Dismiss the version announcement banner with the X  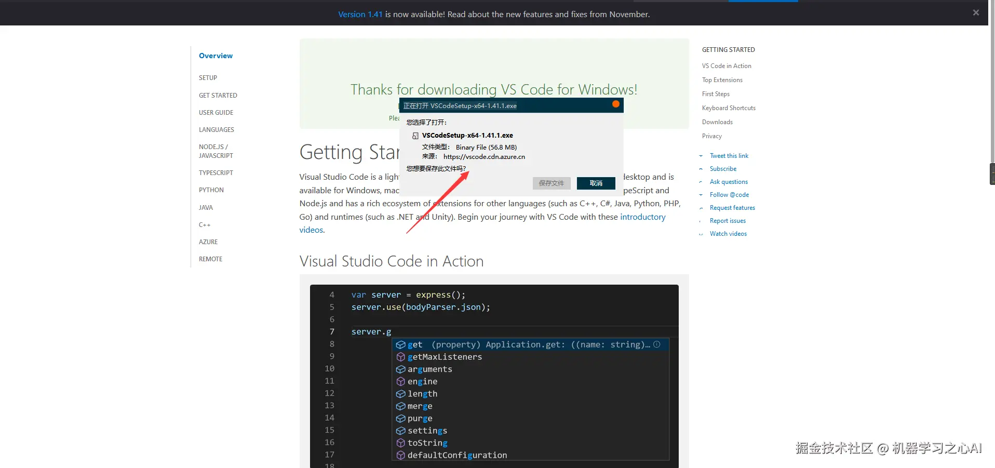tap(976, 12)
